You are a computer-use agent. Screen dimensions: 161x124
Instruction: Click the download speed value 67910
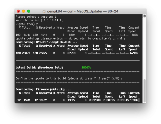71,53
